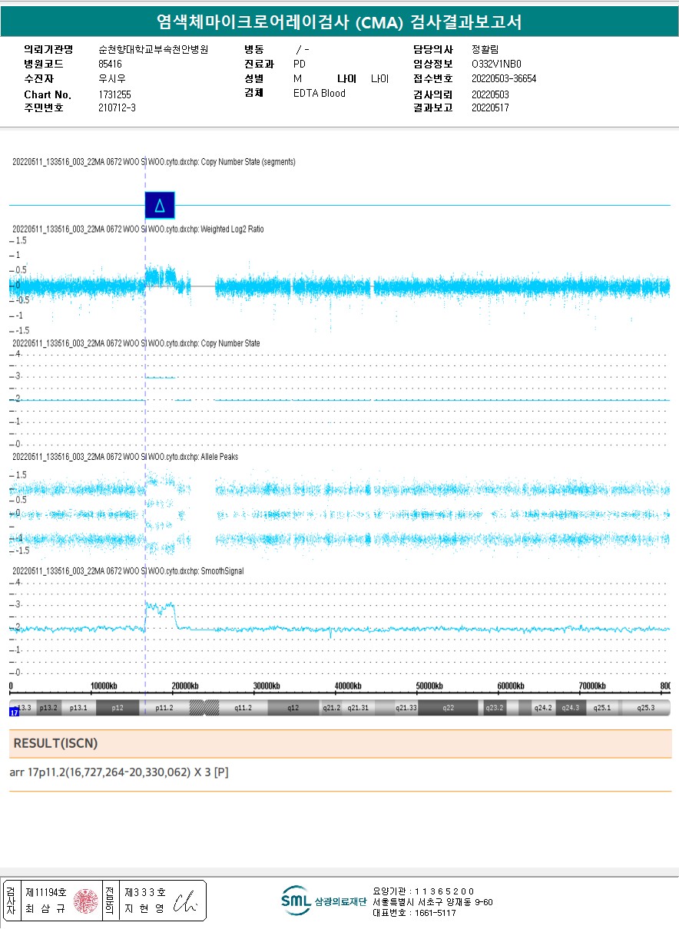This screenshot has height=929, width=679.
Task: Click the 검사의뢰 date 20220503
Action: click(x=490, y=94)
